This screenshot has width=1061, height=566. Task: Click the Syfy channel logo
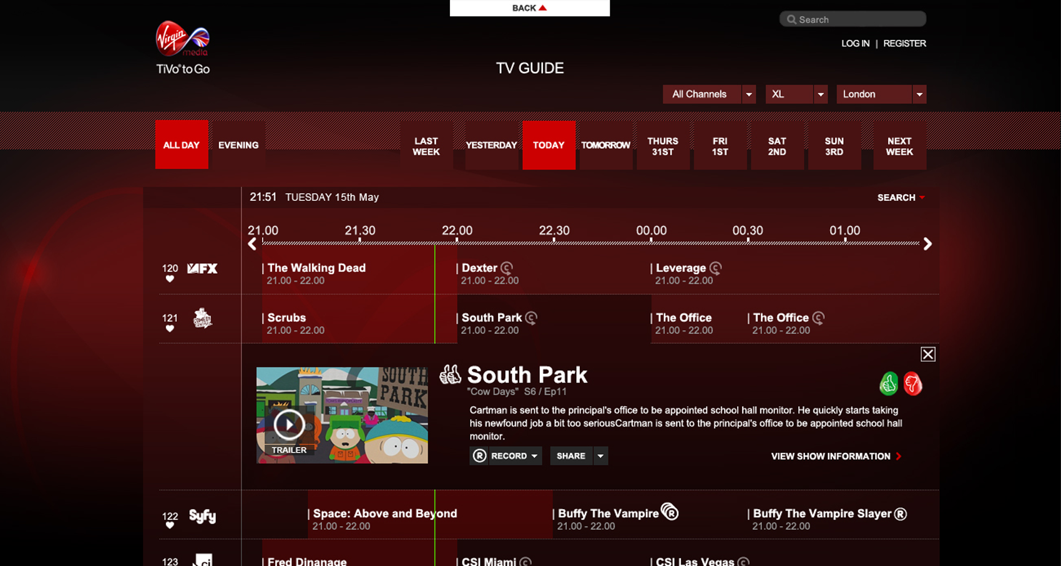pos(203,516)
